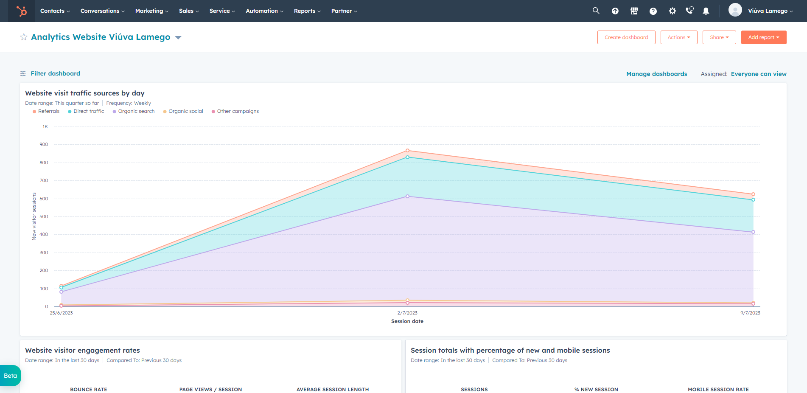Viewport: 807px width, 393px height.
Task: Click Organic search data point at 9/7/2023
Action: tap(753, 232)
